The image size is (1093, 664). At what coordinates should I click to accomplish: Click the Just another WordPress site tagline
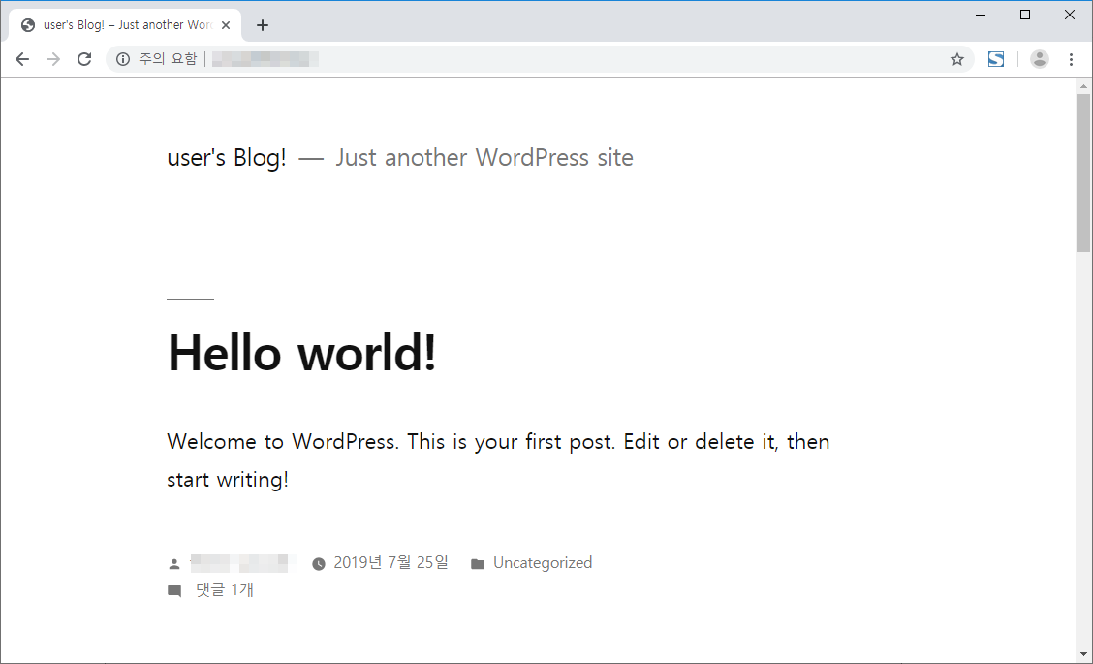pyautogui.click(x=484, y=158)
